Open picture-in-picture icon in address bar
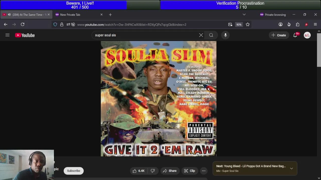Viewport: 321px width, 180px height. coord(230,24)
